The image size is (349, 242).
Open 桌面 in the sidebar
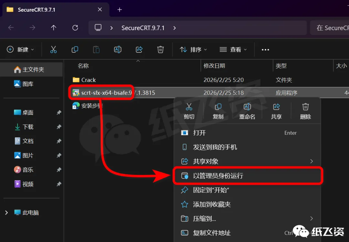28,113
